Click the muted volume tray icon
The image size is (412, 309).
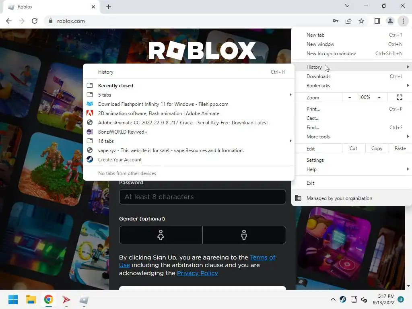coord(364,299)
